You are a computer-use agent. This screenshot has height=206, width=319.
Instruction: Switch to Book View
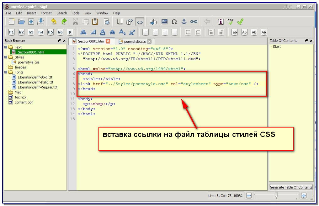coord(120,22)
